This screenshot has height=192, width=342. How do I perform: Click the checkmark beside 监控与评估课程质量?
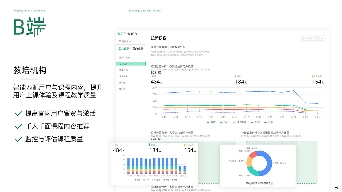[18, 139]
